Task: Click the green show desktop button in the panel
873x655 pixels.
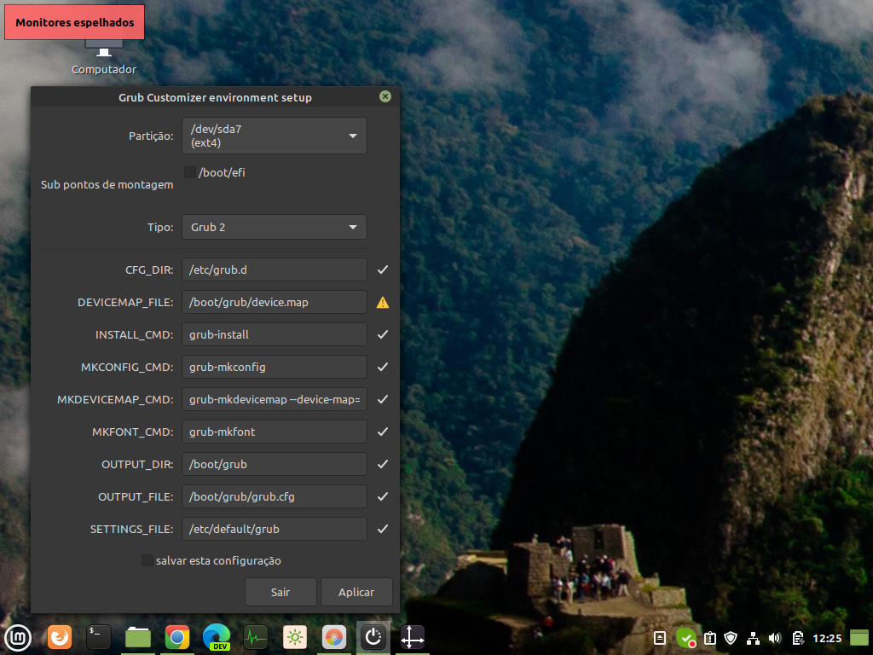Action: coord(859,638)
